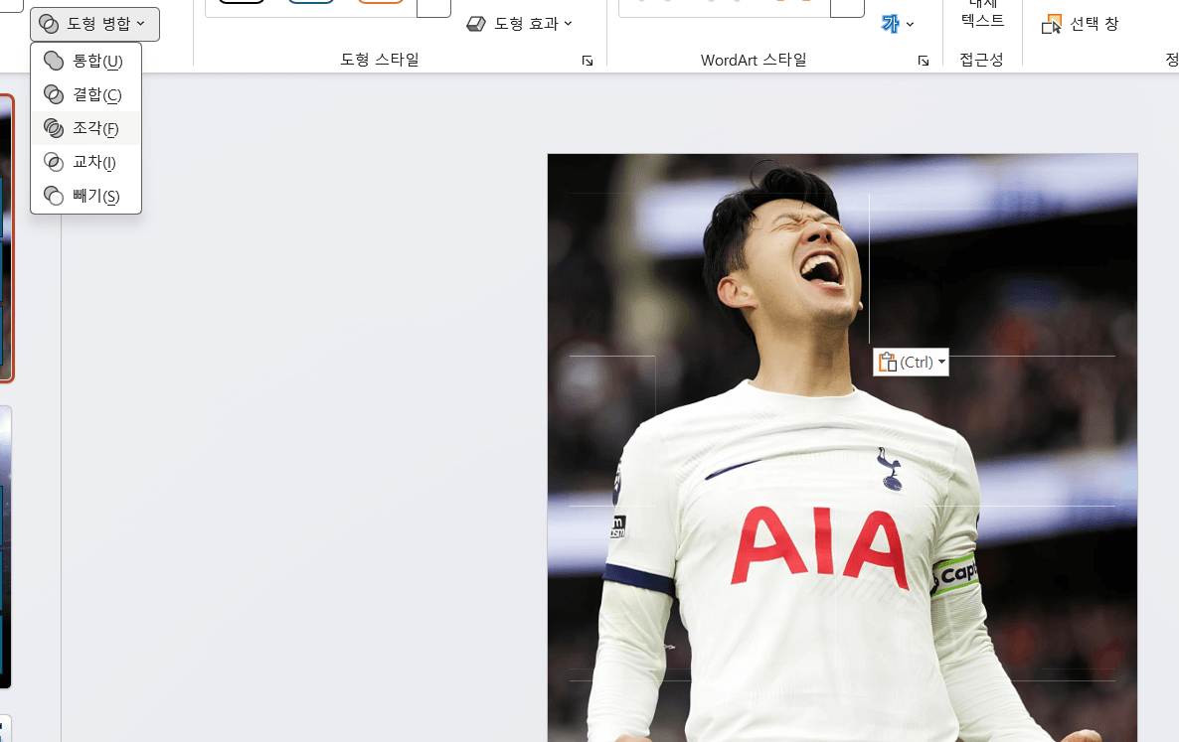Open the 도형 효과 shape effects dropdown

[x=520, y=24]
